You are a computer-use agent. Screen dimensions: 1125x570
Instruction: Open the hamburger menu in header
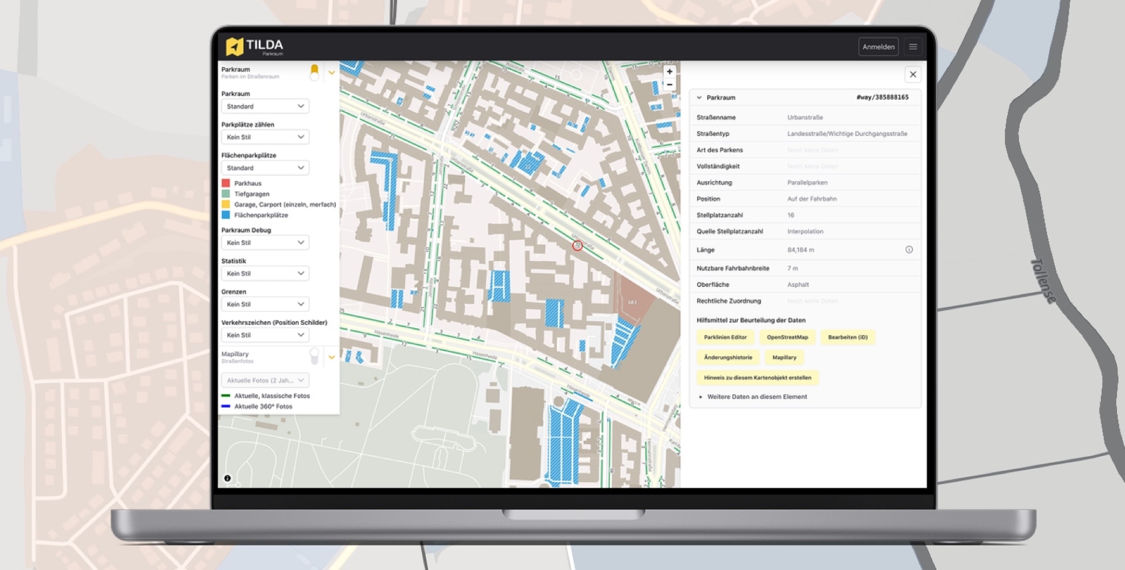coord(913,47)
